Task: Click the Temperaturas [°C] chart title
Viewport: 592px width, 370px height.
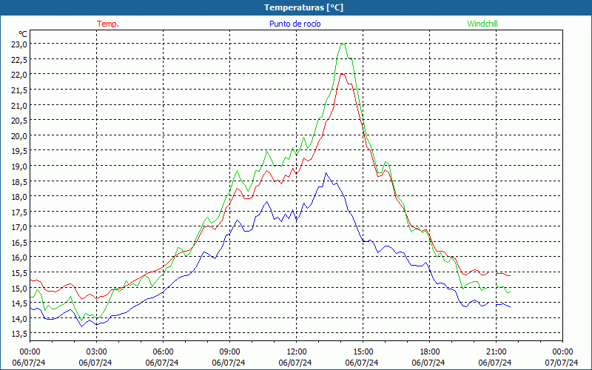Action: 303,7
